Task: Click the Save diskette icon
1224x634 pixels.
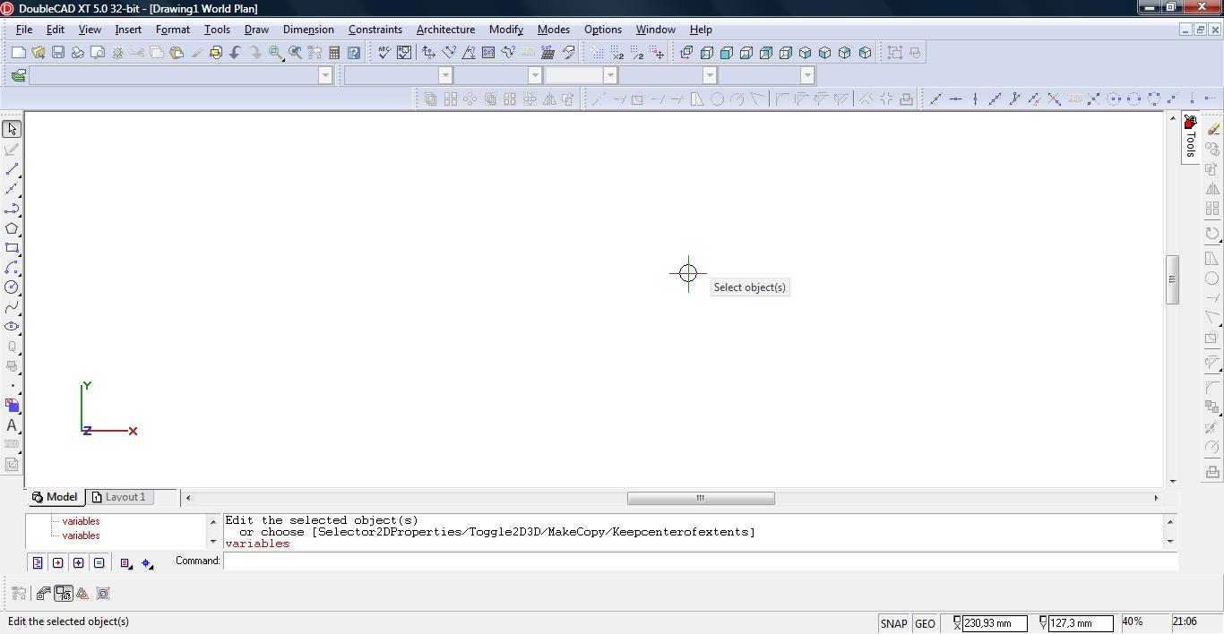Action: click(x=57, y=53)
